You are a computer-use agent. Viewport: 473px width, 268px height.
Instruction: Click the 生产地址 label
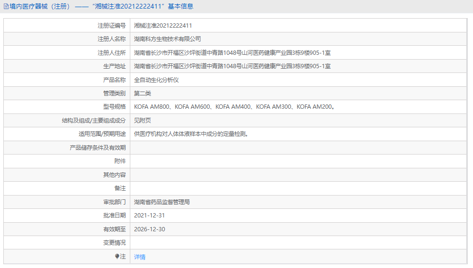[115, 66]
